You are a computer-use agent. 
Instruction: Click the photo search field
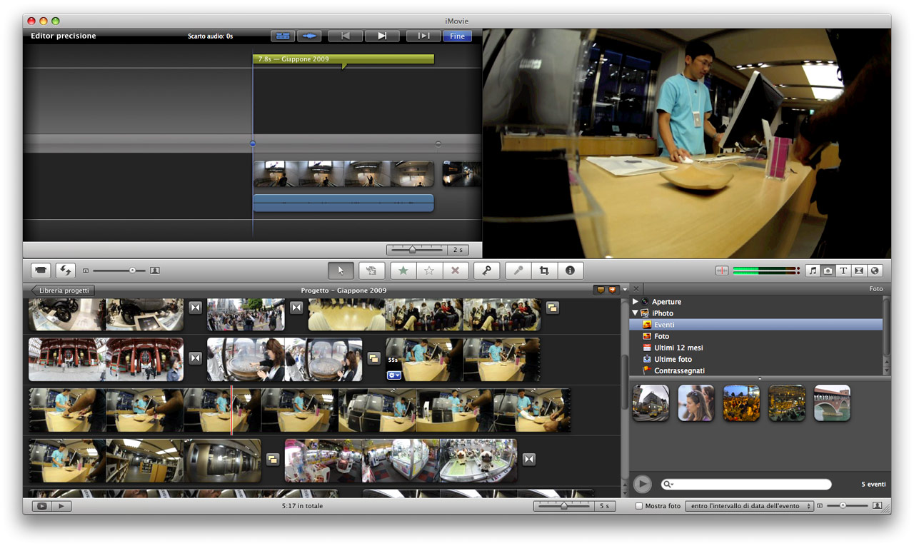pos(746,485)
